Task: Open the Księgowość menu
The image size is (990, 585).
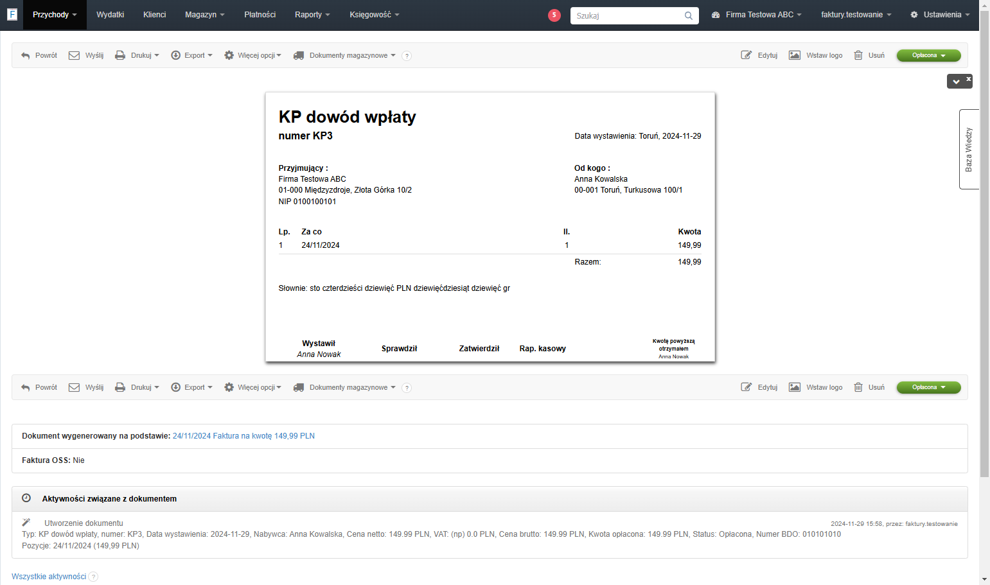Action: (375, 15)
